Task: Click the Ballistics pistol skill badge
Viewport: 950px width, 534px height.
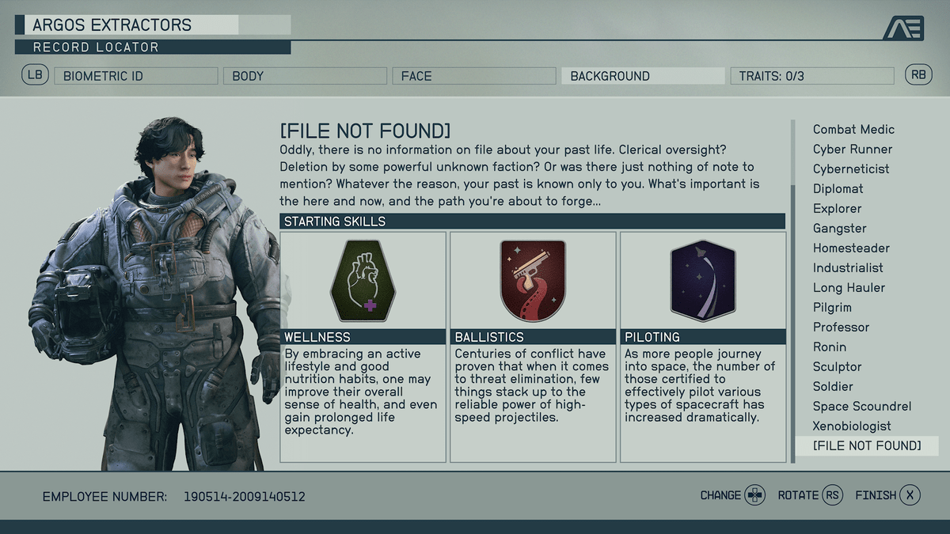Action: [x=533, y=281]
